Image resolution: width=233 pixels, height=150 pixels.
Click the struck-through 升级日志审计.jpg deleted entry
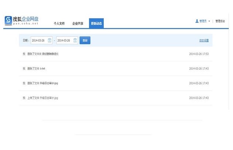click(49, 83)
